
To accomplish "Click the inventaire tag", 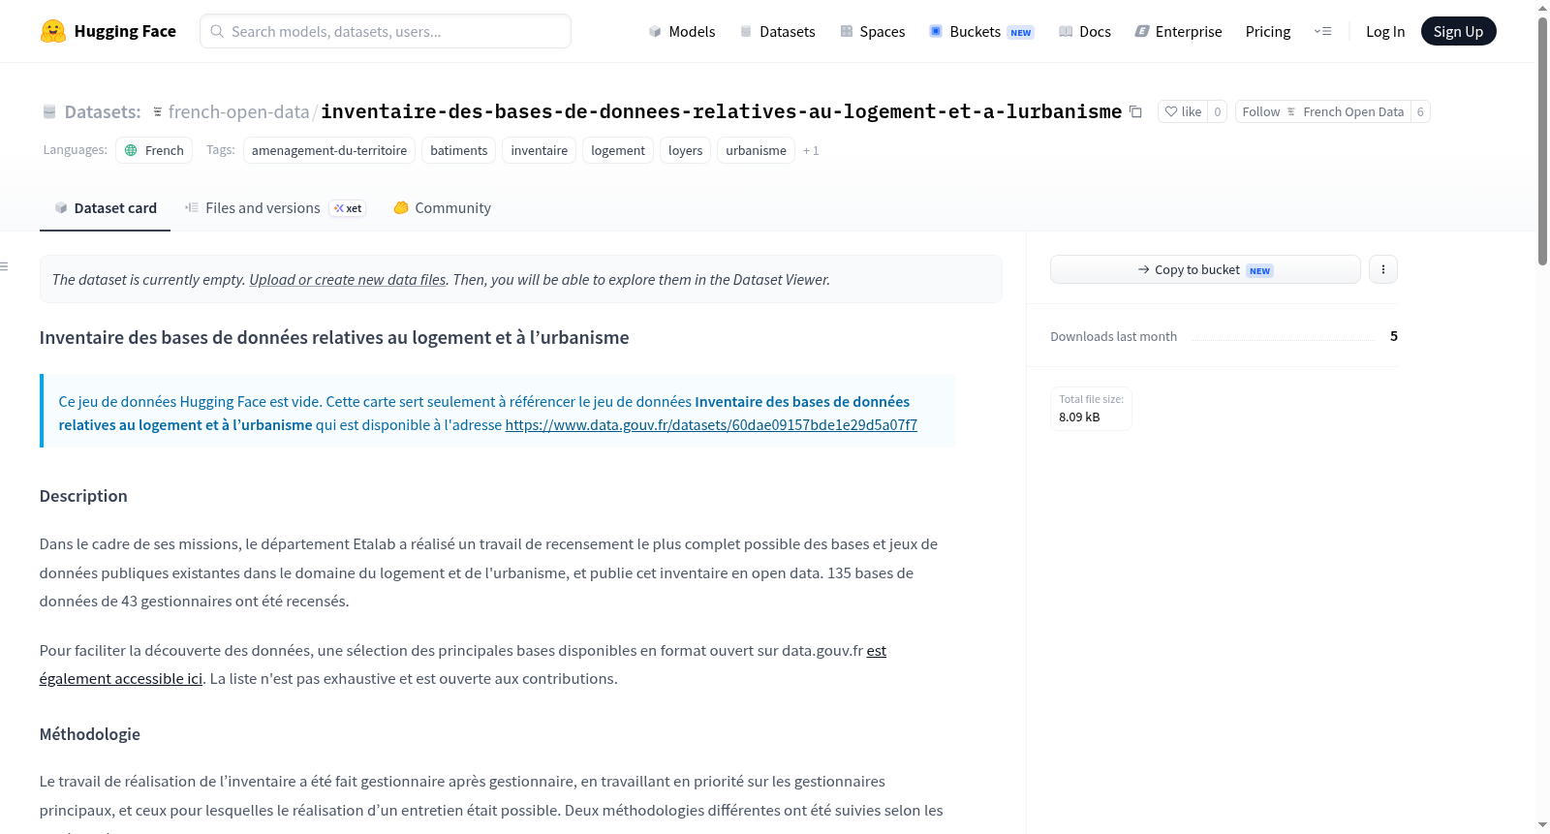I will coord(540,150).
